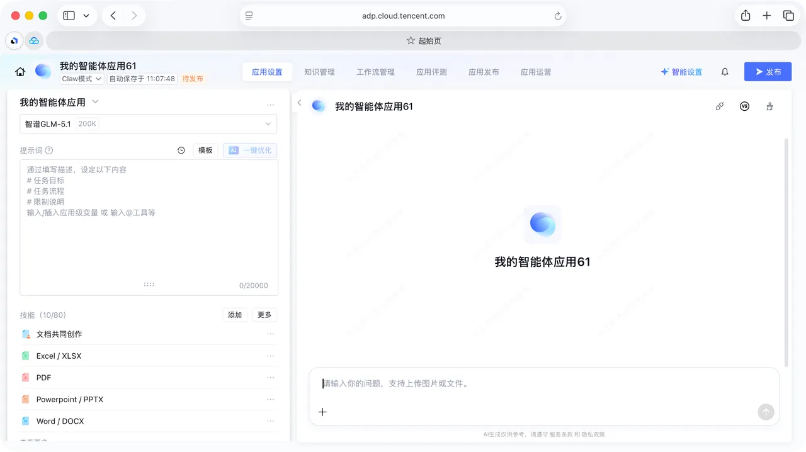
Task: Open 智能设置
Action: click(x=681, y=72)
